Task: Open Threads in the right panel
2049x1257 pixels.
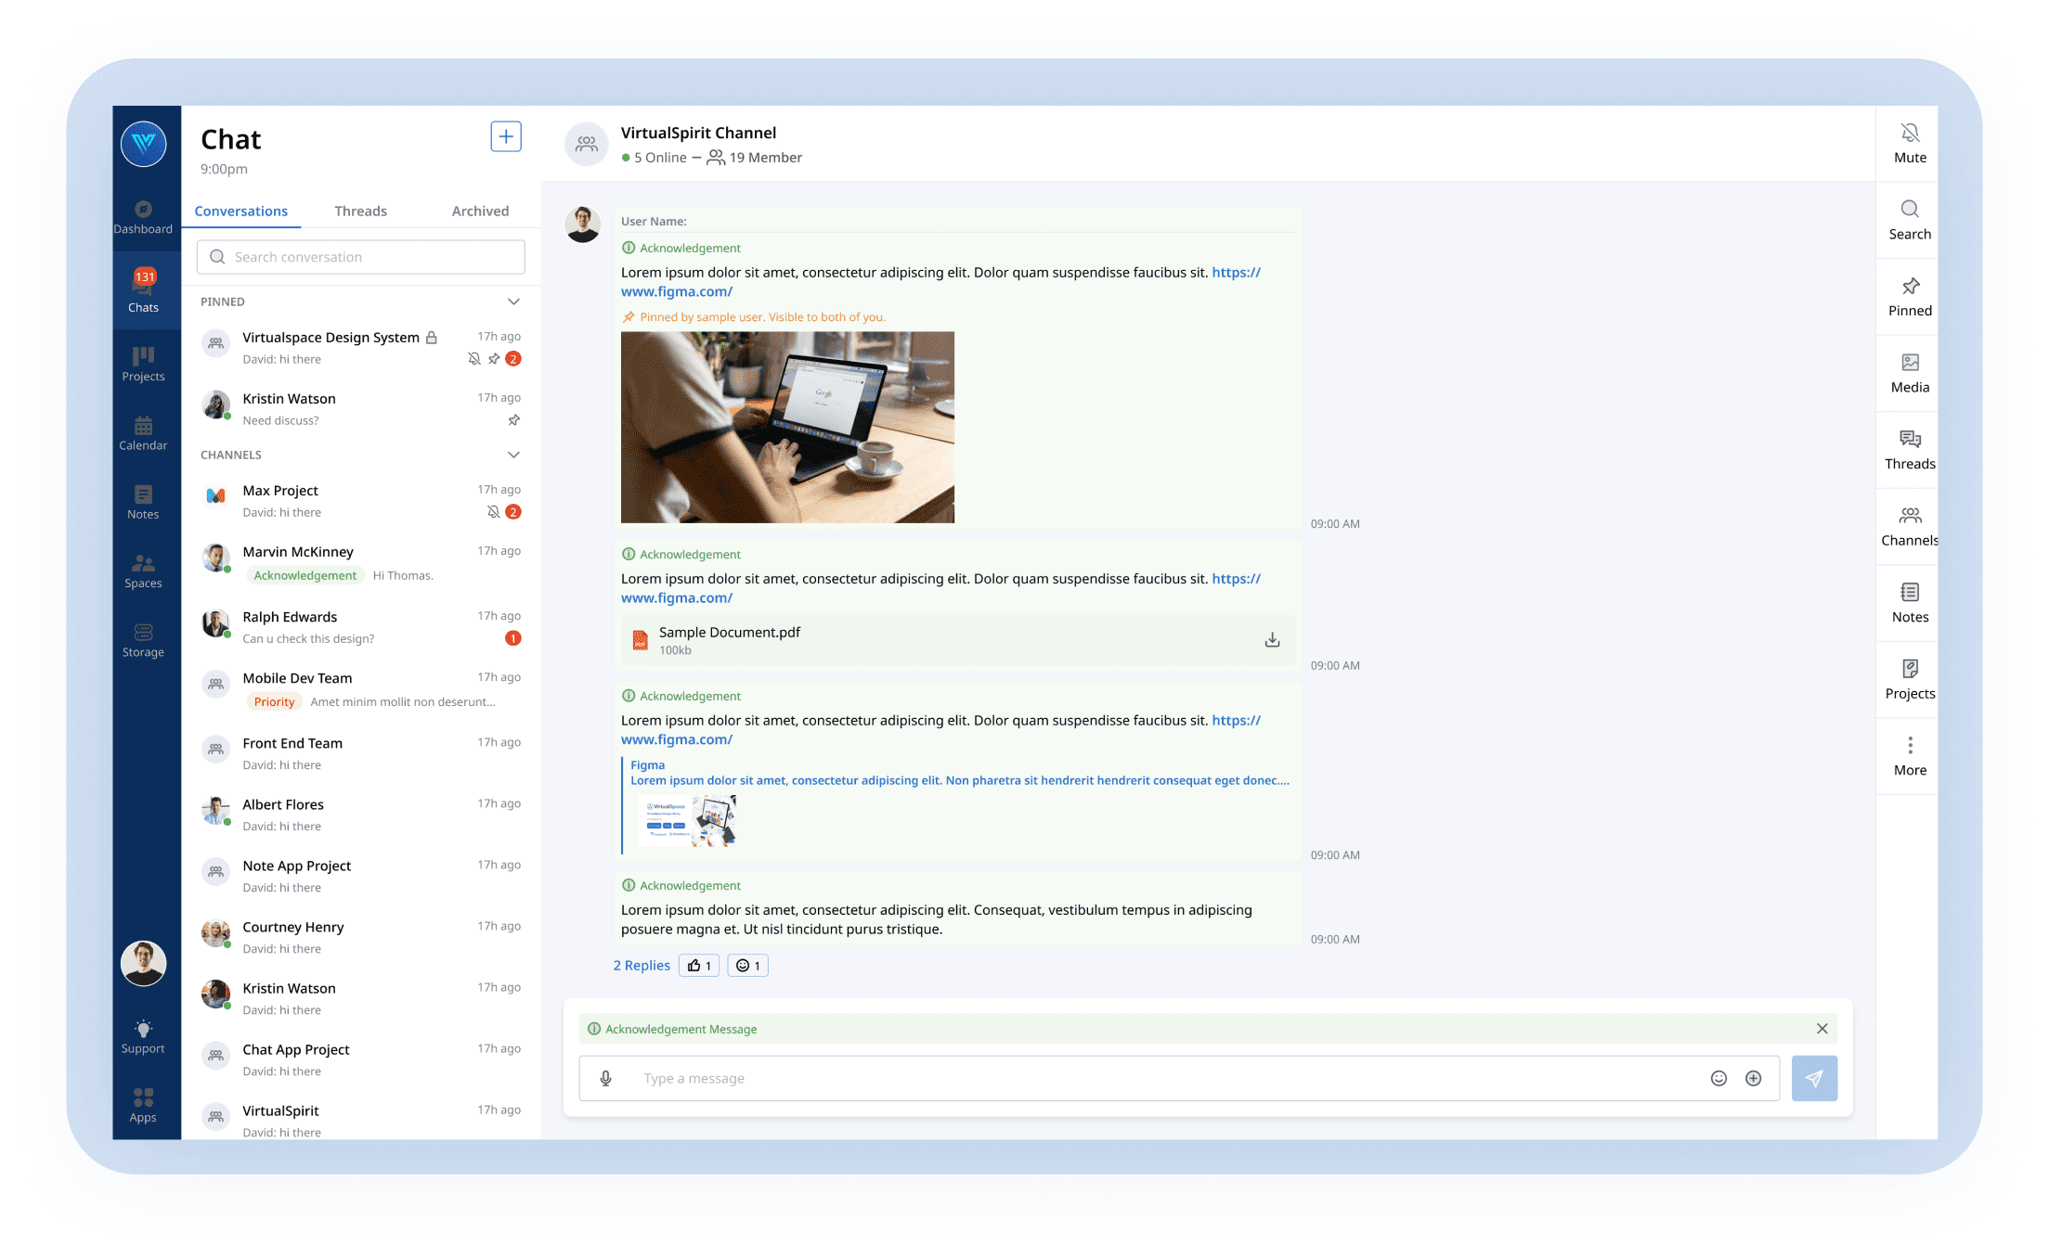Action: pyautogui.click(x=1910, y=450)
